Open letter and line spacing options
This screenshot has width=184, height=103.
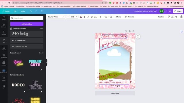111,17
